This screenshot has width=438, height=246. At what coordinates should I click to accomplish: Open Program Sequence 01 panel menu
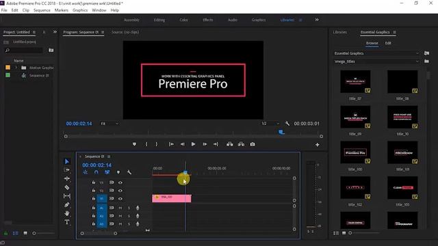point(103,32)
